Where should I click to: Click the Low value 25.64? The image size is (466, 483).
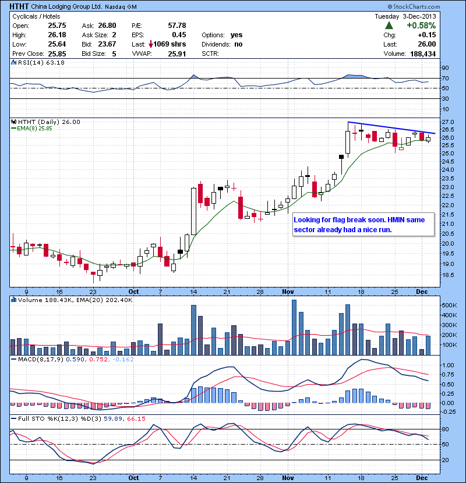pos(57,44)
